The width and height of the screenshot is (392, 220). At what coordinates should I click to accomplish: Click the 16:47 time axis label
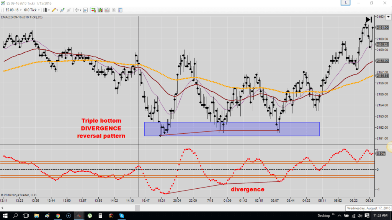point(145,200)
